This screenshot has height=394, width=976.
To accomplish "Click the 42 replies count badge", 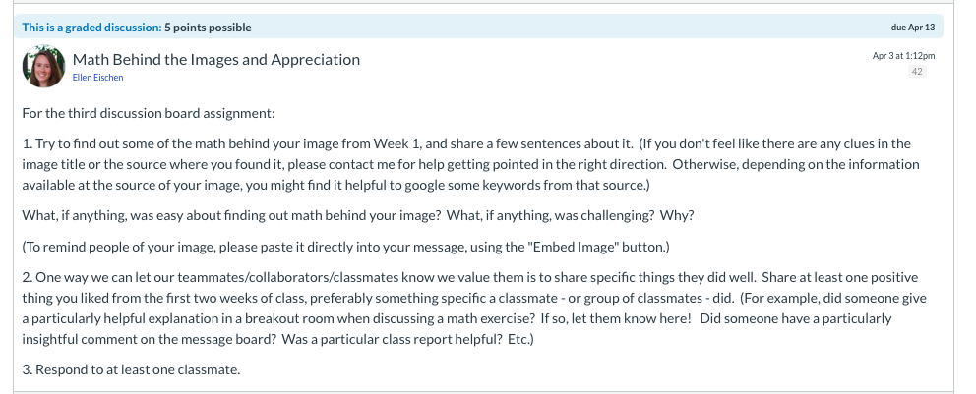I will pyautogui.click(x=917, y=72).
